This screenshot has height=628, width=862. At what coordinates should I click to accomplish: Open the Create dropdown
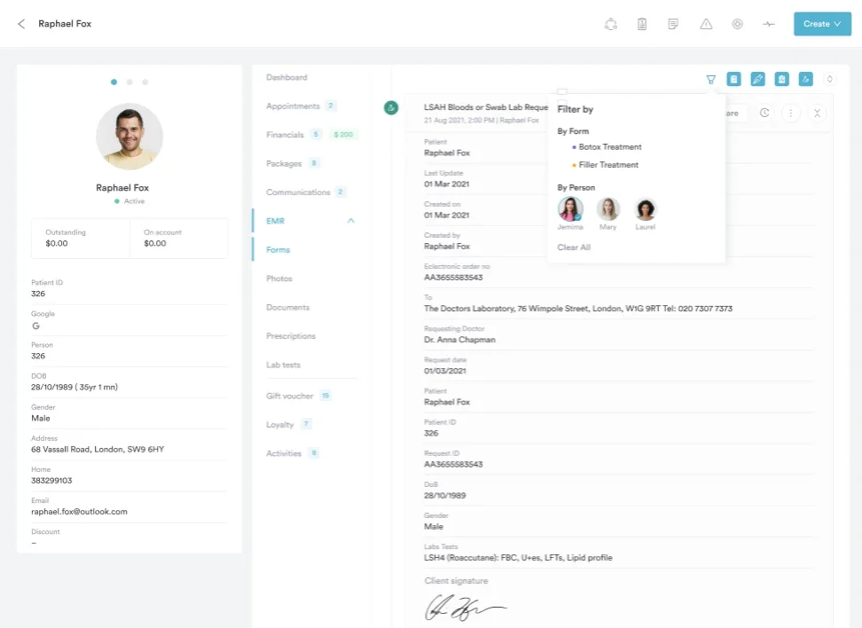pyautogui.click(x=822, y=24)
